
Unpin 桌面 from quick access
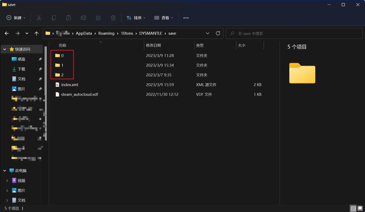tap(40, 59)
